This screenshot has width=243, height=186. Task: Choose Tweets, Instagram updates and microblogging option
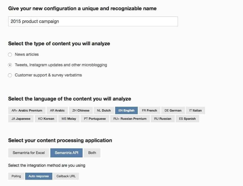10,65
